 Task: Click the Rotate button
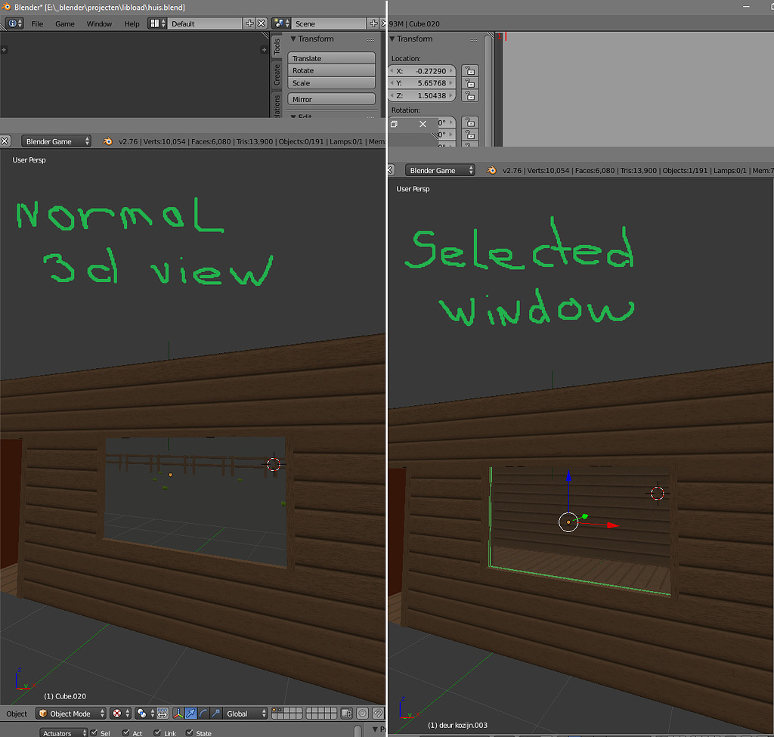331,70
